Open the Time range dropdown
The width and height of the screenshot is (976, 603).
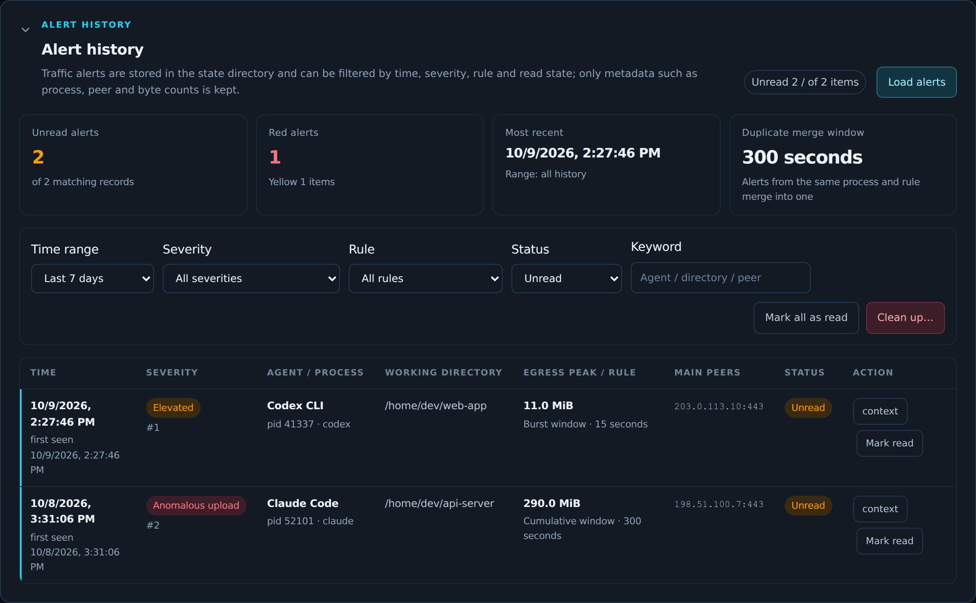pos(93,279)
